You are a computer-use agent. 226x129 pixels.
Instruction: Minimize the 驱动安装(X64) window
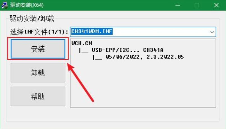[x=177, y=5]
